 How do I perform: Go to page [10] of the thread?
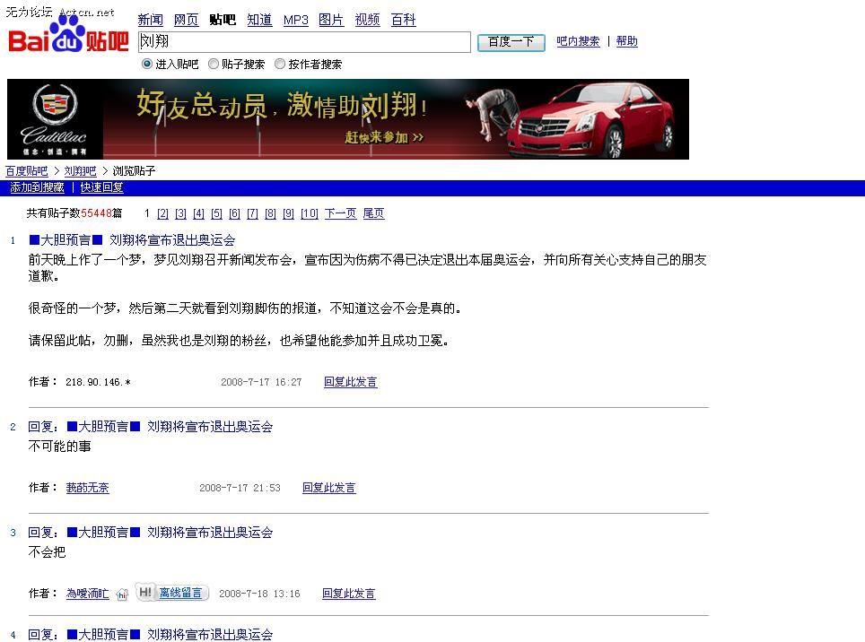[310, 213]
